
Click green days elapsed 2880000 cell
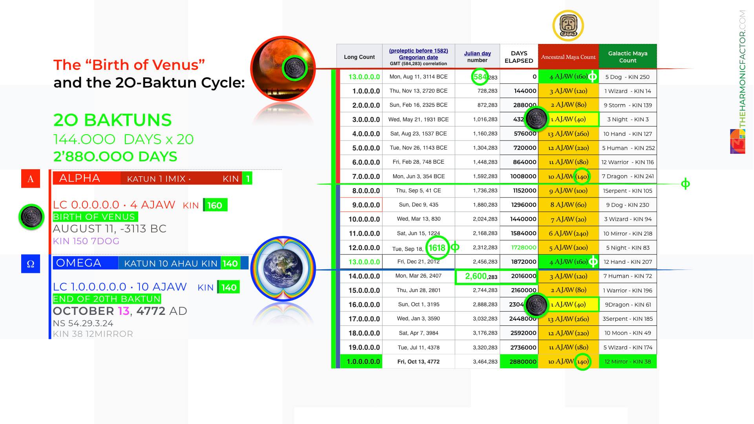point(519,362)
